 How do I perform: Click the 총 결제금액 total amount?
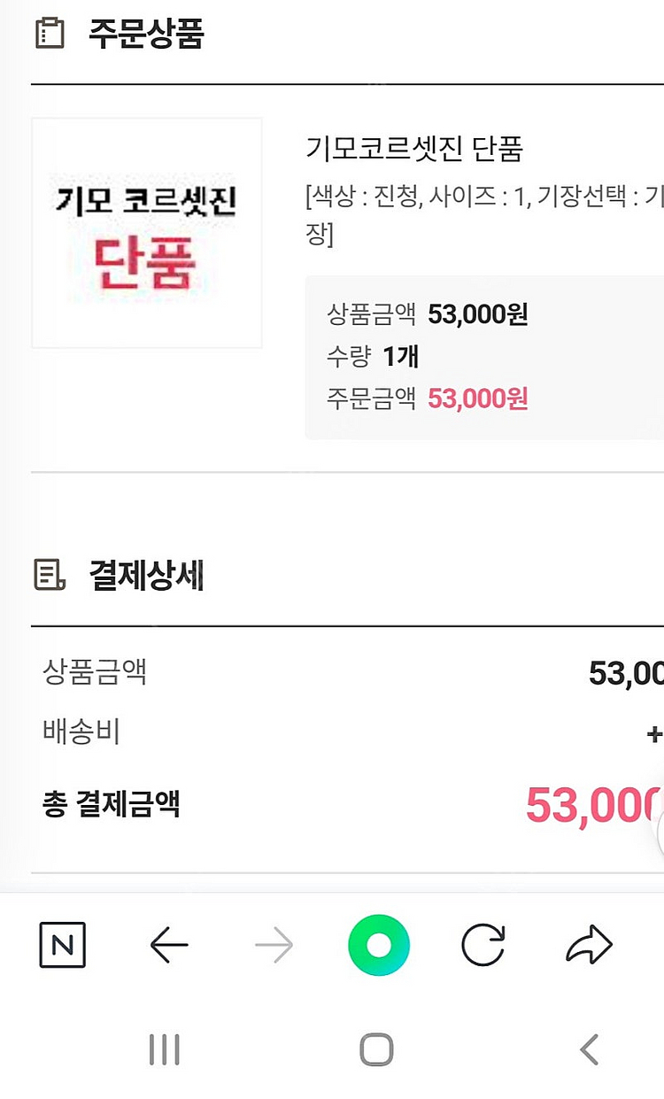tap(594, 805)
